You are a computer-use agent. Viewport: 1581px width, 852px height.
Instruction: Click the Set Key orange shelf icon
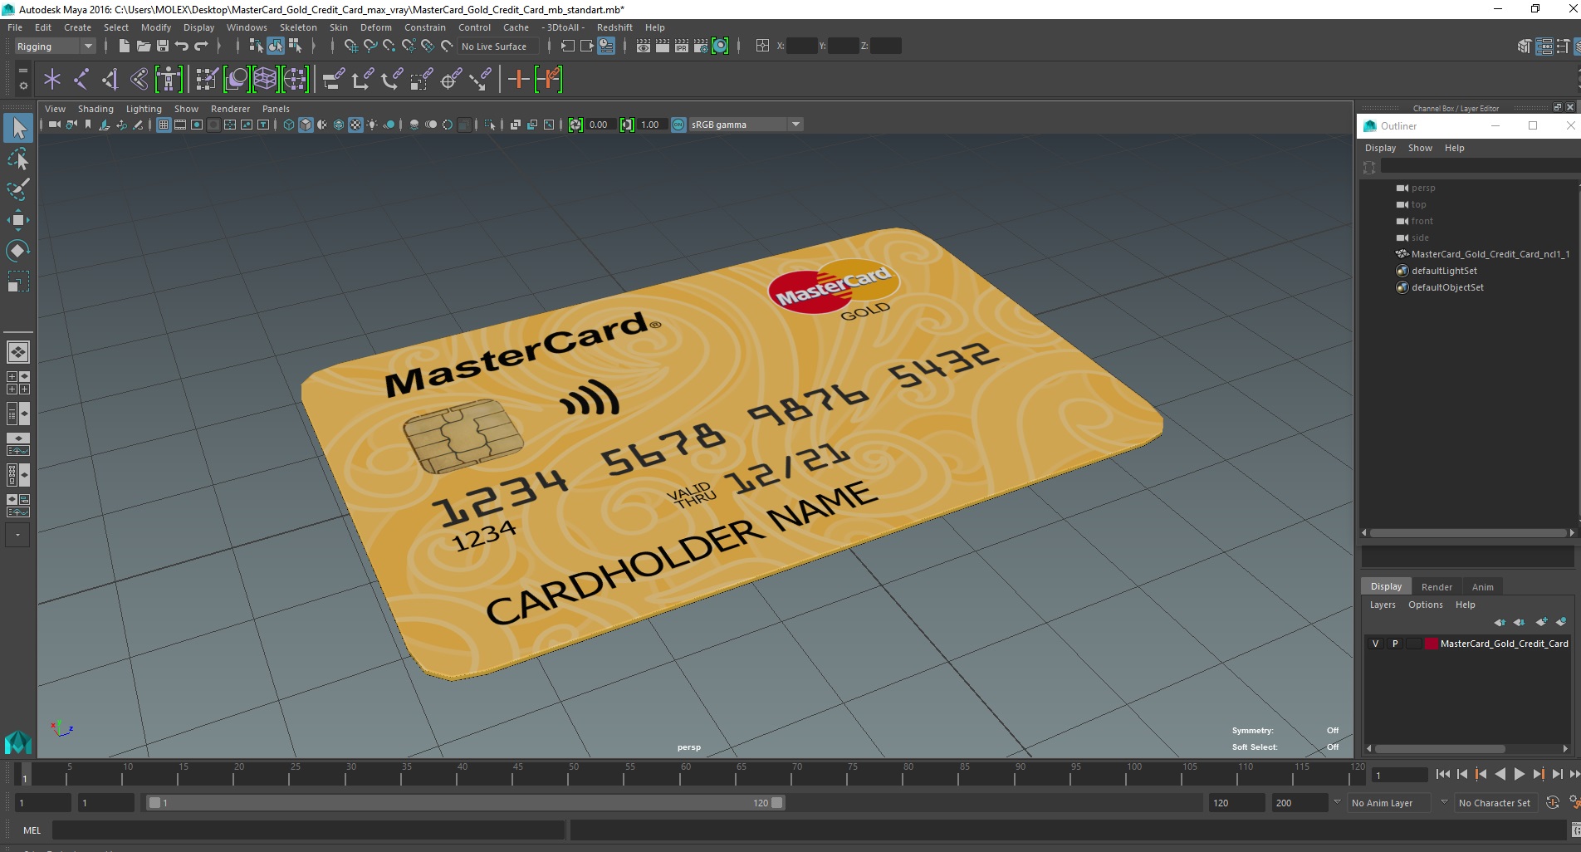(x=518, y=80)
